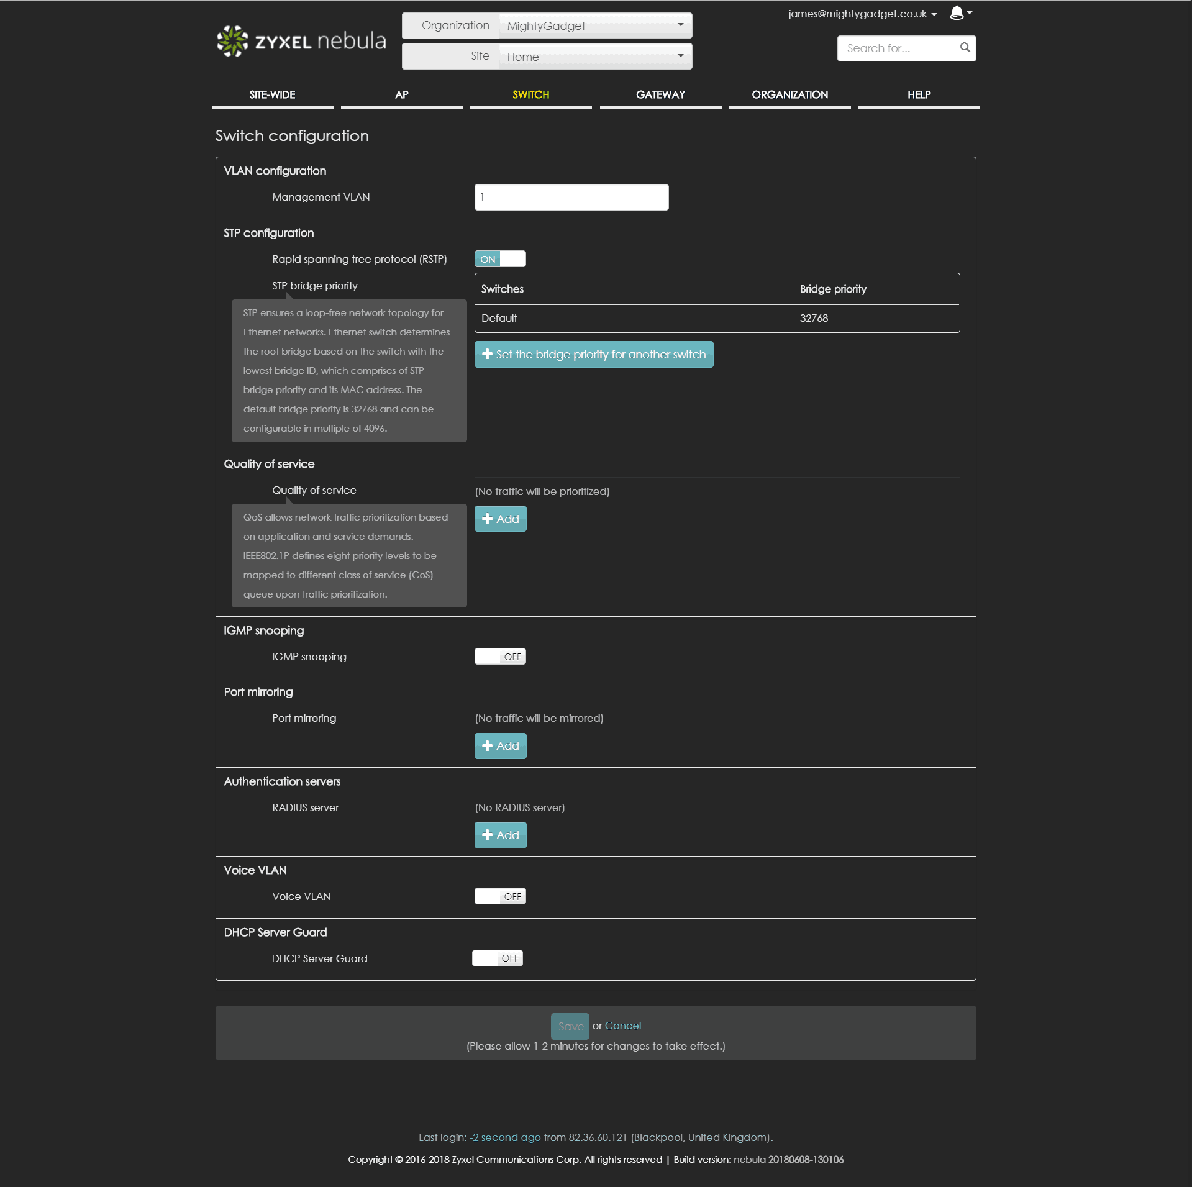Open the SITE-WIDE tab
Screen dimensions: 1192x1187
272,95
